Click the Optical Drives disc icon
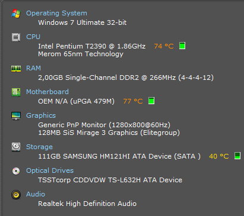The width and height of the screenshot is (244, 216). coord(16,171)
